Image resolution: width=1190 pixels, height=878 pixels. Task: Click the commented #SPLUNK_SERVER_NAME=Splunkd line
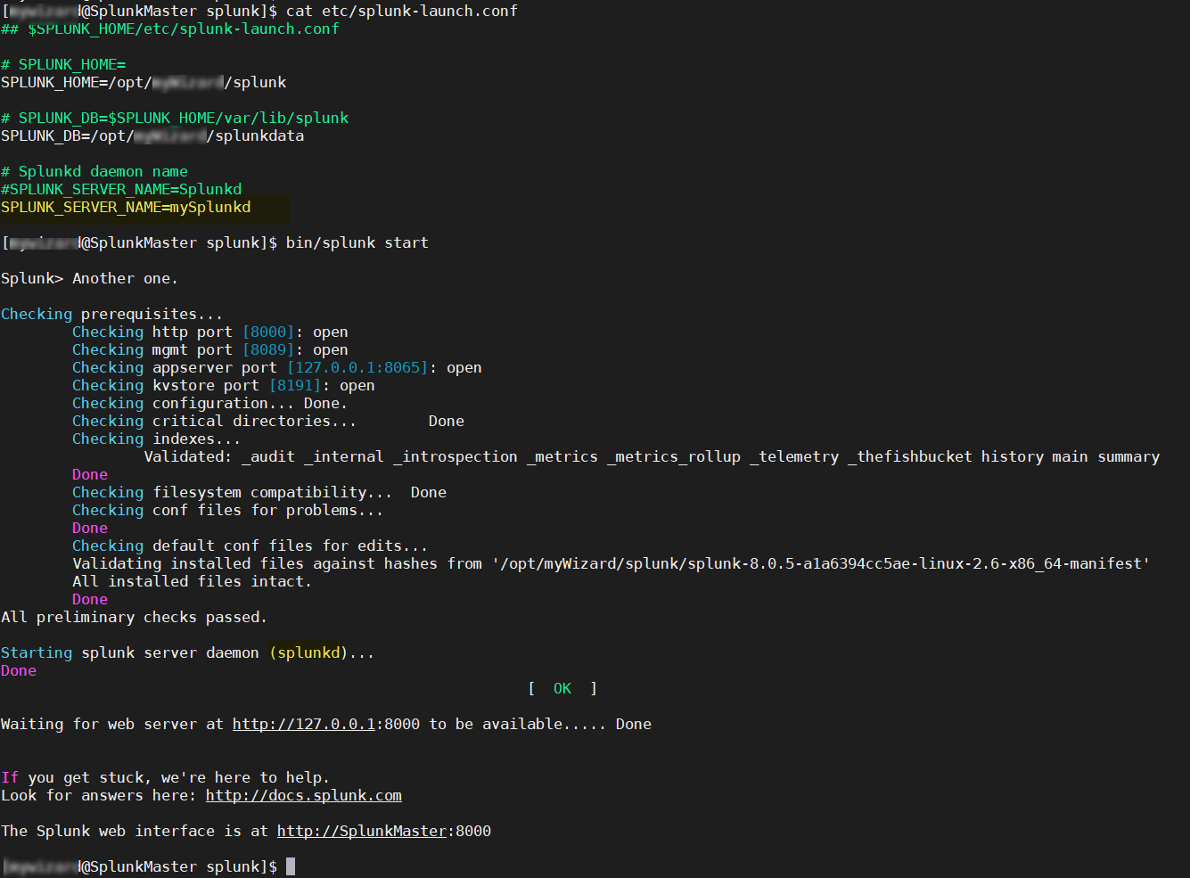(121, 189)
